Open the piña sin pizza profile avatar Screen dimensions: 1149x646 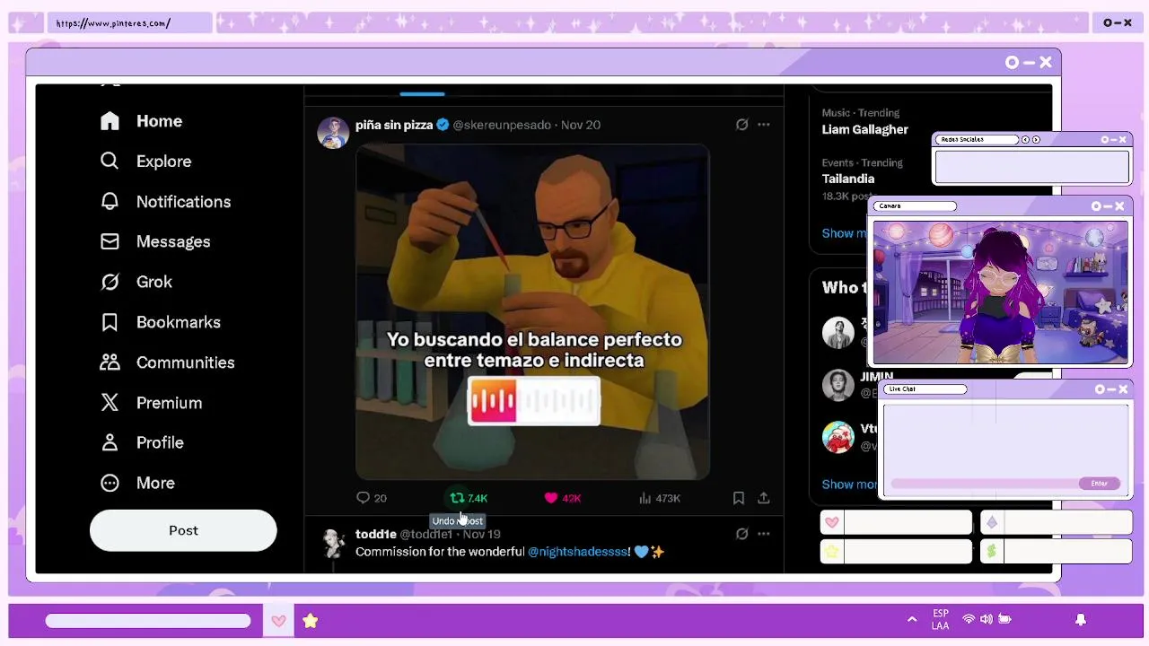333,133
